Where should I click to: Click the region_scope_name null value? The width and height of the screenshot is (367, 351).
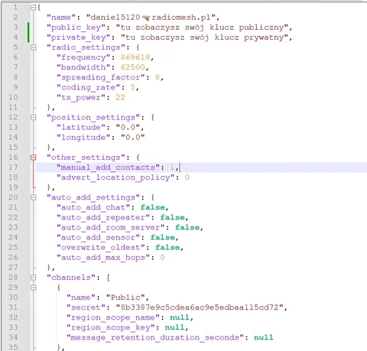[180, 317]
